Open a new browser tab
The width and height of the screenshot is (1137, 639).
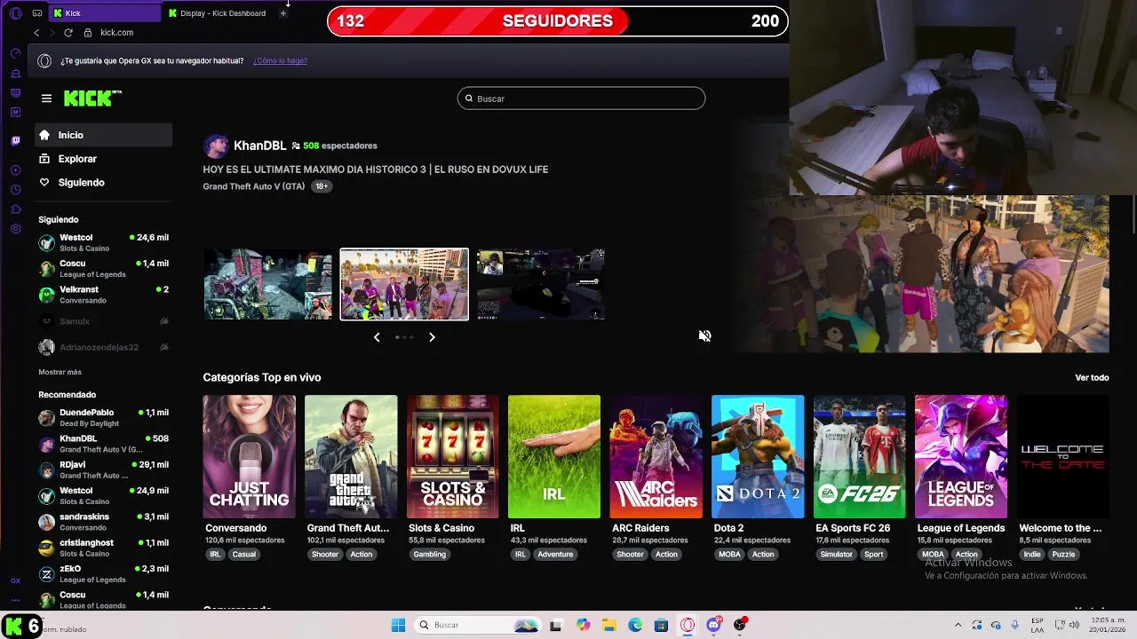click(282, 13)
